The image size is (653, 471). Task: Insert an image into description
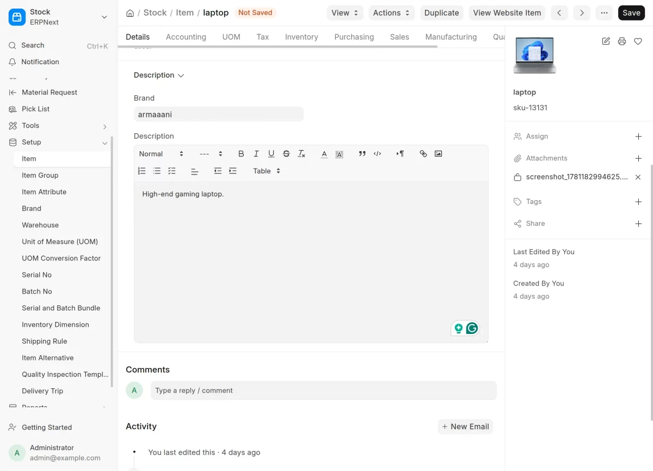tap(438, 154)
